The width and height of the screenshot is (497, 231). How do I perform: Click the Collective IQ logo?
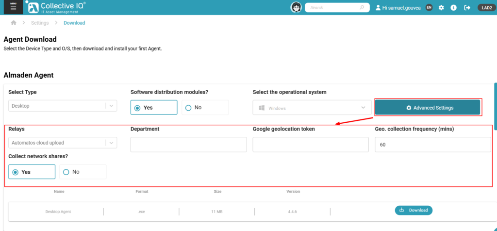56,7
